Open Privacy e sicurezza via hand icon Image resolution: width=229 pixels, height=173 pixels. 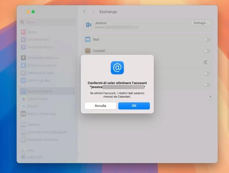[23, 65]
